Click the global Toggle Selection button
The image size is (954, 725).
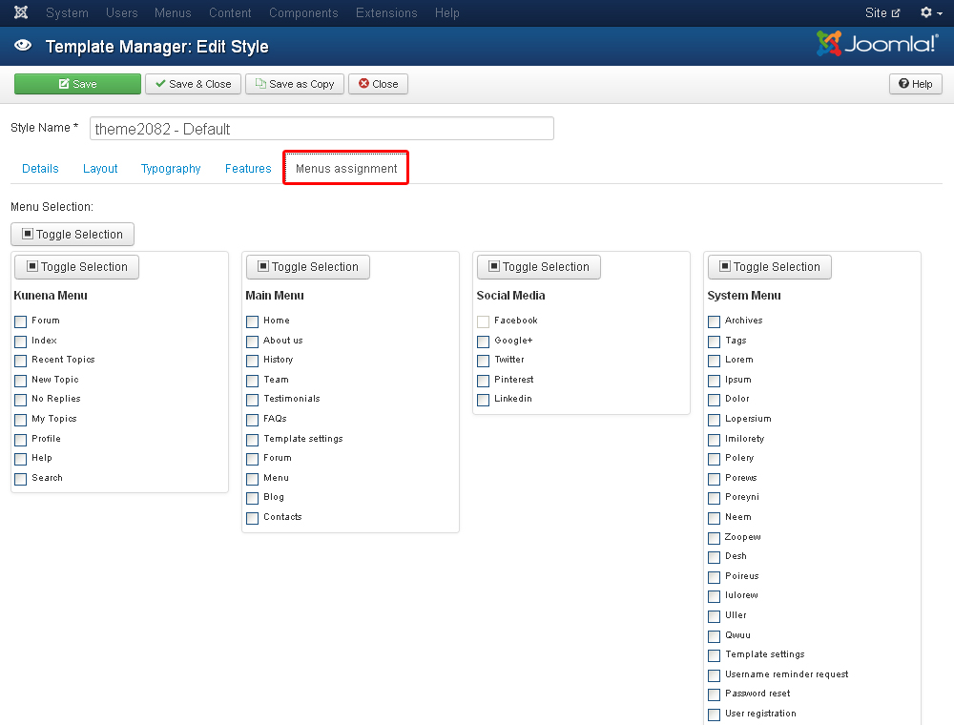73,234
